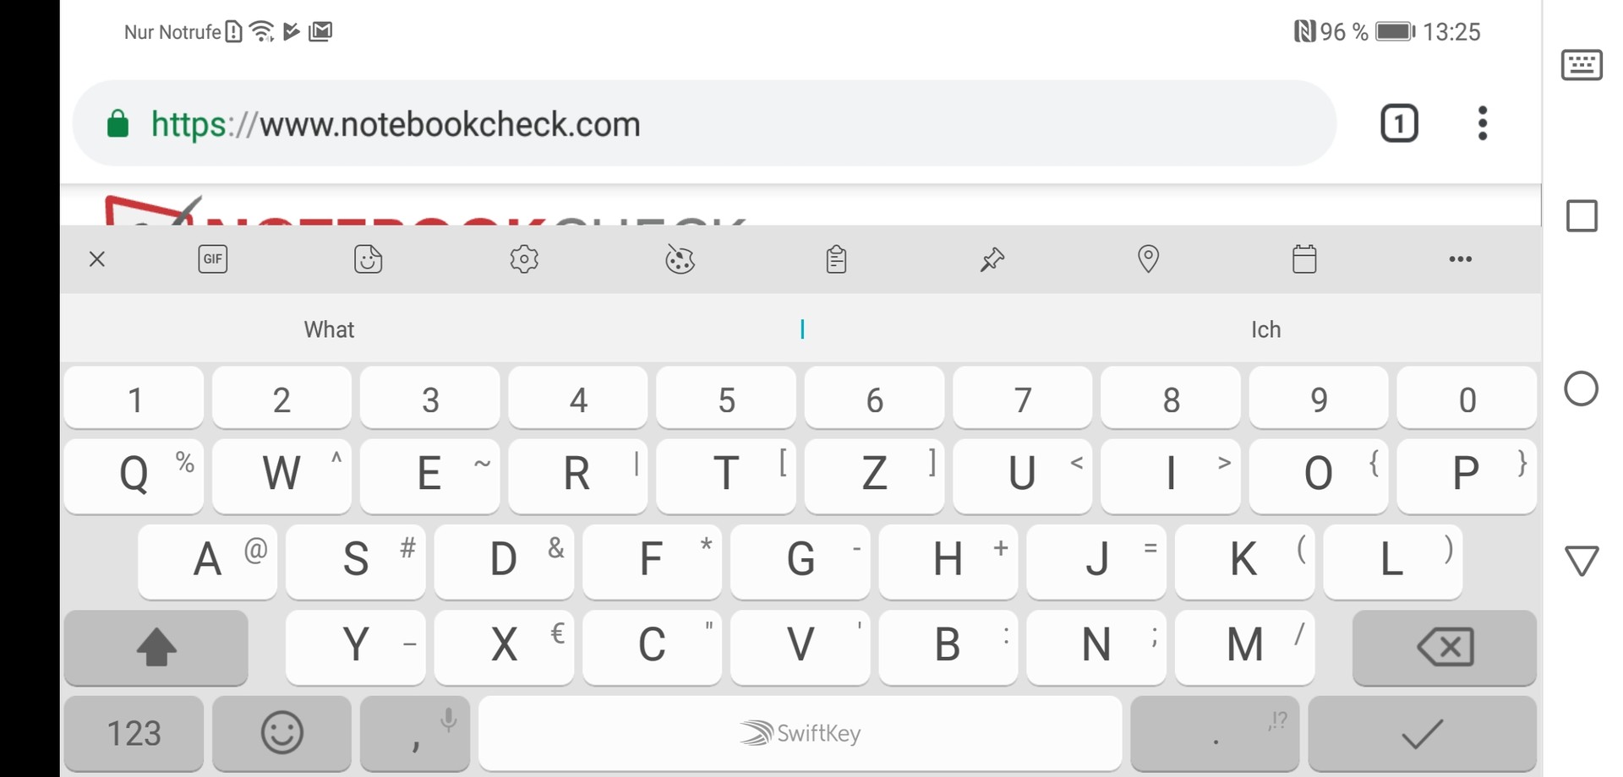Open the calendar icon in toolbar
The width and height of the screenshot is (1623, 777).
[1304, 258]
